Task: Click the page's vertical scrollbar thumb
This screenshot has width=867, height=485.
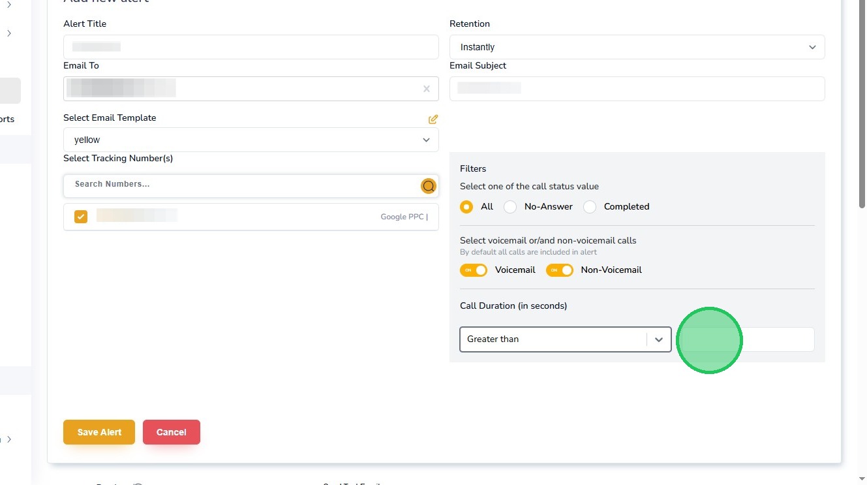Action: pyautogui.click(x=862, y=104)
